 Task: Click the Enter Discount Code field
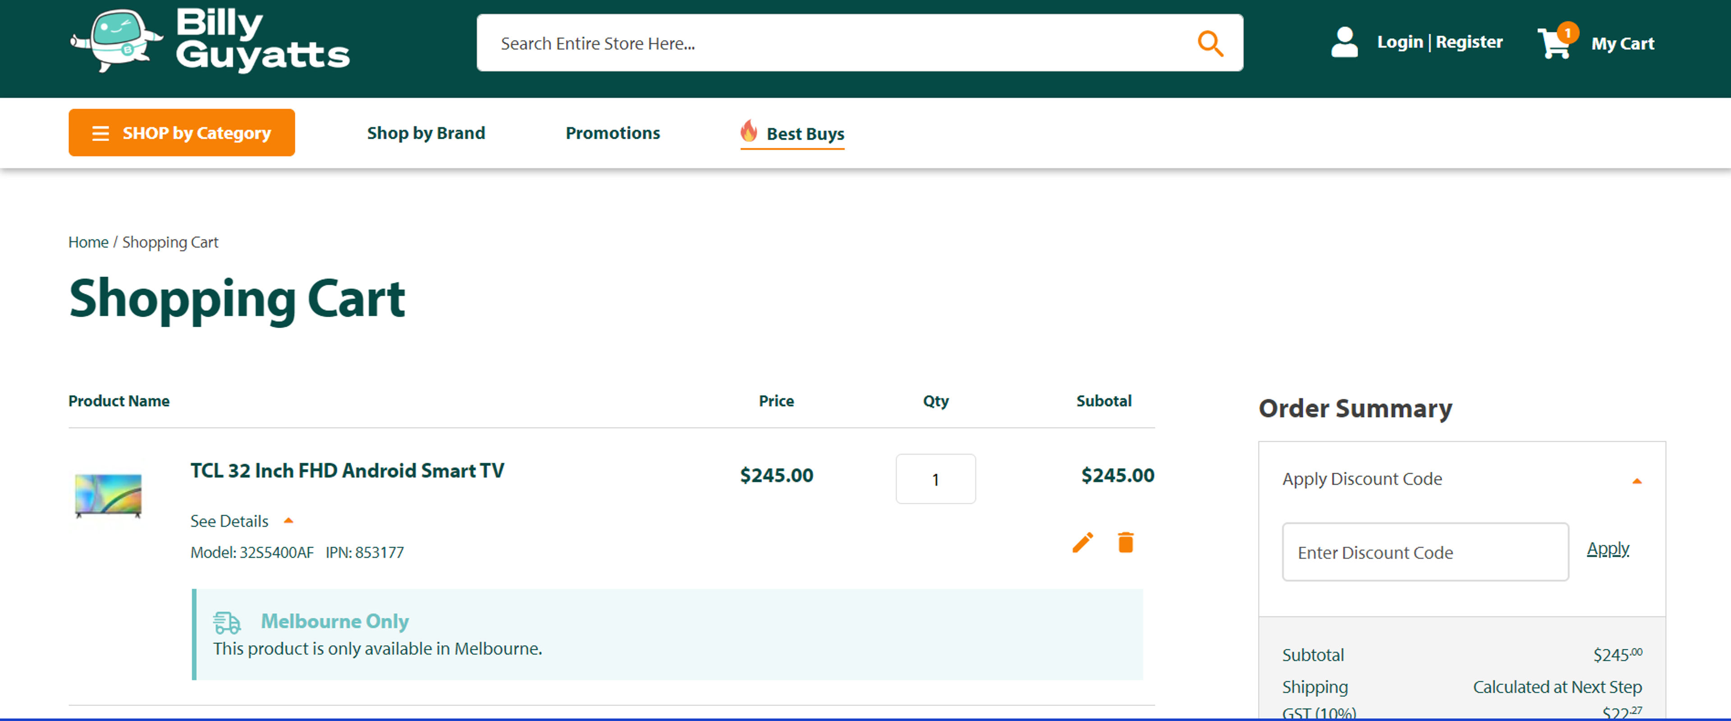(x=1425, y=552)
